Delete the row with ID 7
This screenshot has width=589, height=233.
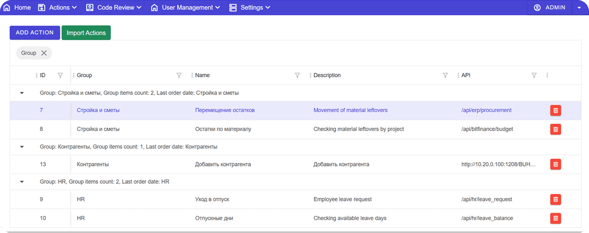click(555, 110)
